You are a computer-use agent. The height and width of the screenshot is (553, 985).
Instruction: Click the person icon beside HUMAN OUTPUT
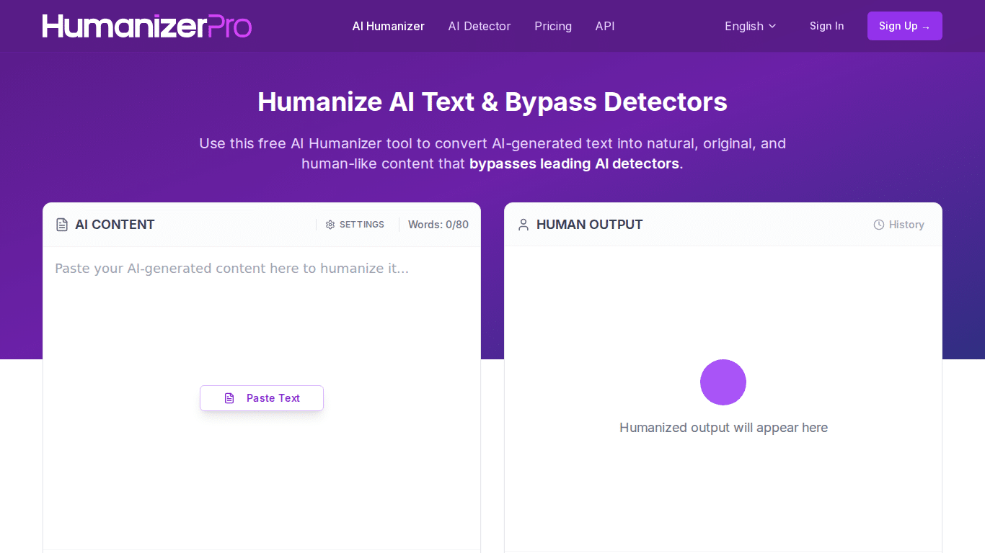point(524,225)
